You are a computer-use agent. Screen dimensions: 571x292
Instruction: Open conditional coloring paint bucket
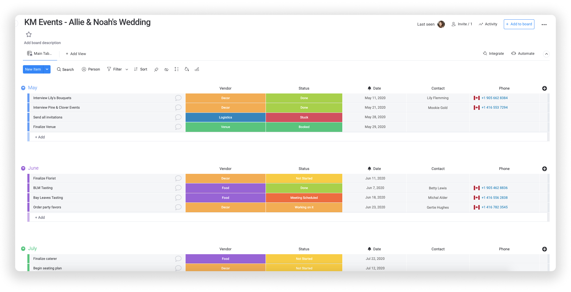tap(187, 69)
